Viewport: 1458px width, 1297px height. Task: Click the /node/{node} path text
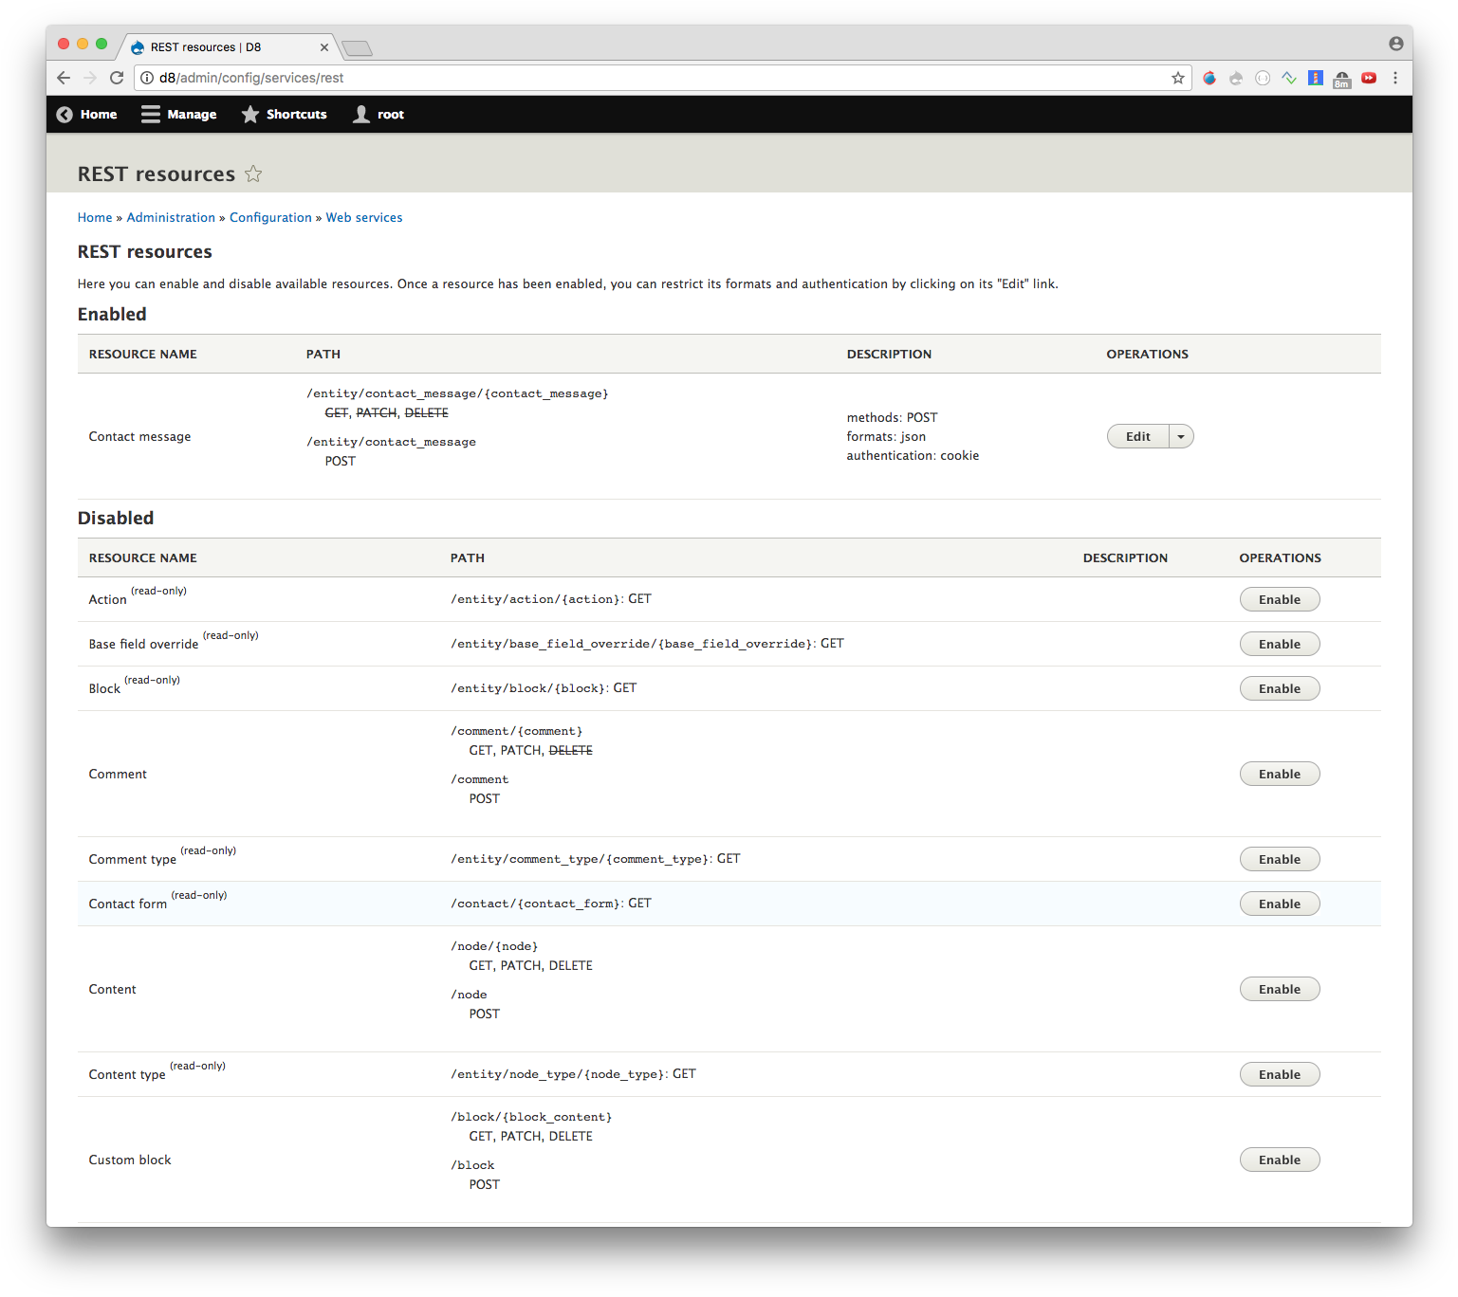(494, 946)
